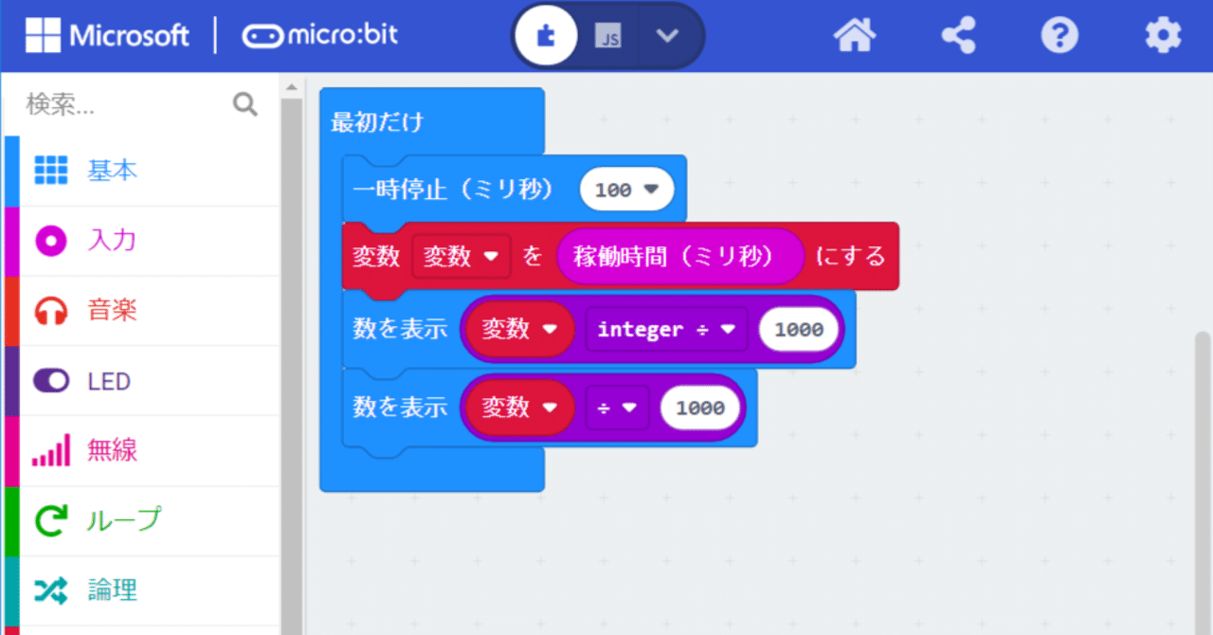The image size is (1213, 635).
Task: Expand the integer ÷ operator dropdown
Action: 666,329
